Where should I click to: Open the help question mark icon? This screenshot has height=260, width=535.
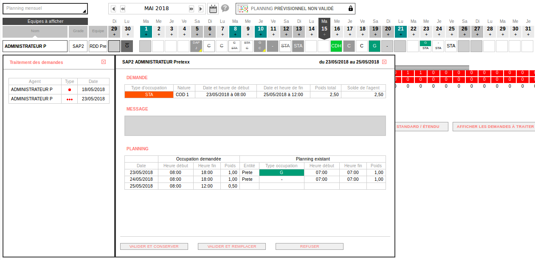point(225,8)
